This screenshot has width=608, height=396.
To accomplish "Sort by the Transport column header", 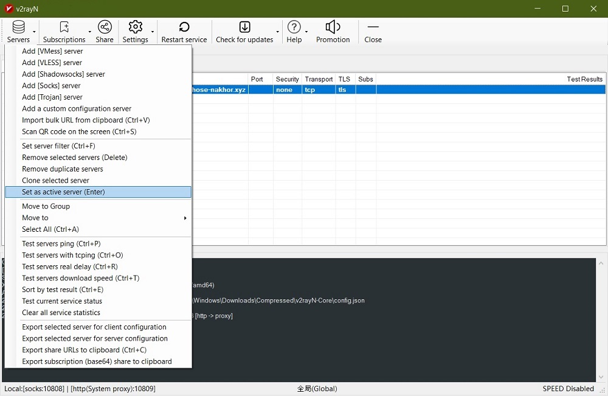I will click(x=319, y=79).
